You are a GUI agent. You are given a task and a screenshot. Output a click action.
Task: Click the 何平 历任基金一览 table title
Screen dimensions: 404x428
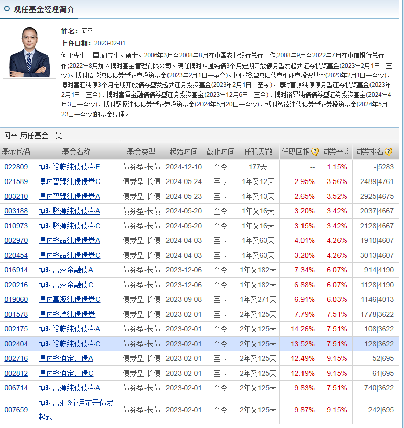coord(33,135)
